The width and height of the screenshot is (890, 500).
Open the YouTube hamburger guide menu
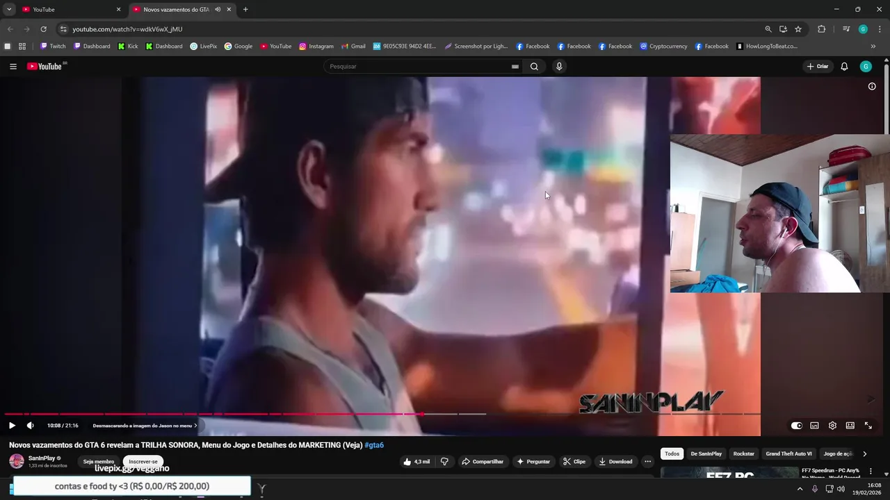click(13, 67)
